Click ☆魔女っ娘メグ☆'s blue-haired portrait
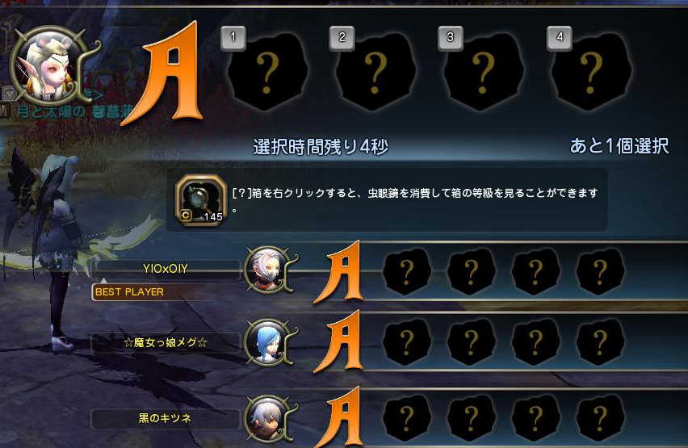Screen dimensions: 688x448 [269, 342]
